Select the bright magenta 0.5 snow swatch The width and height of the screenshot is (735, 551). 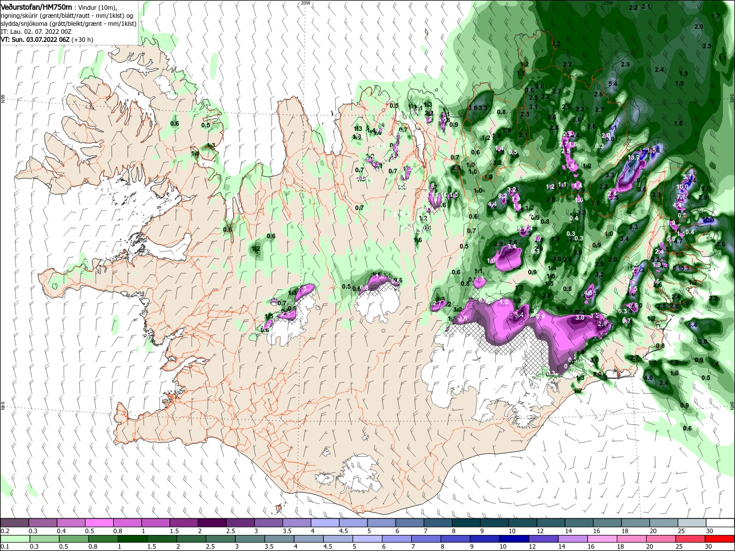pos(98,523)
